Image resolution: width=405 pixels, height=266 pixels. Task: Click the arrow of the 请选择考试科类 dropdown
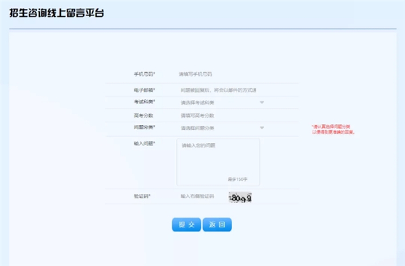click(x=262, y=103)
